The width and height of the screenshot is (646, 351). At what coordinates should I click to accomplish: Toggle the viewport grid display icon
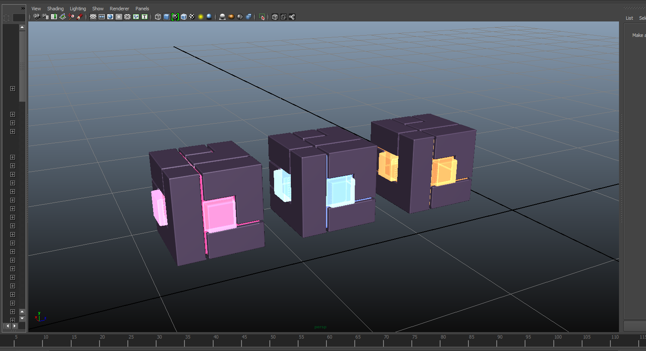[x=93, y=17]
